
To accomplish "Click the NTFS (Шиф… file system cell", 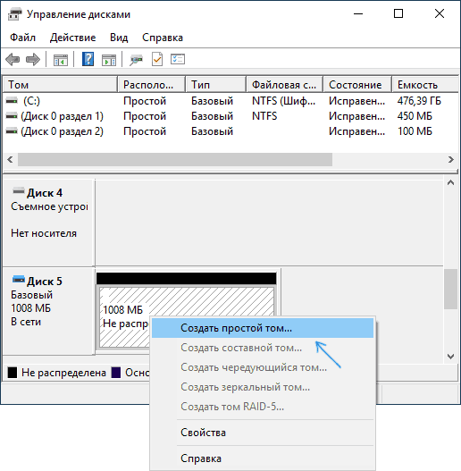I will click(x=284, y=101).
